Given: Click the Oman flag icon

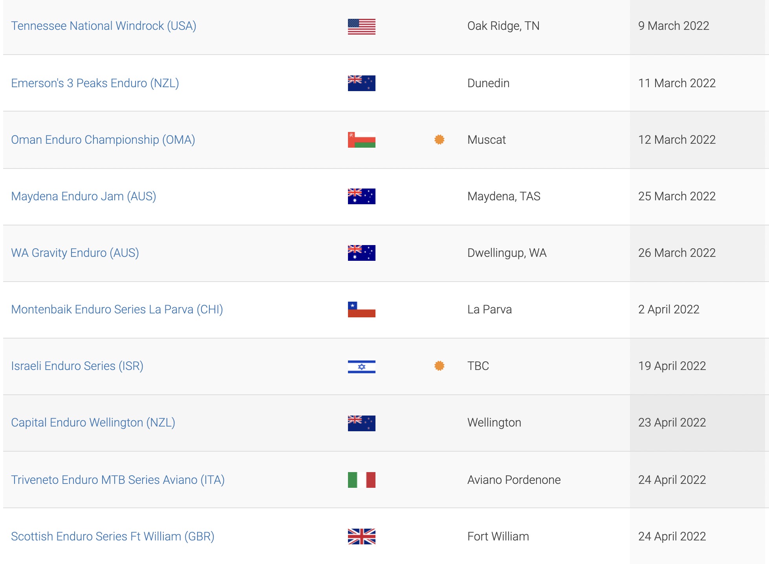Looking at the screenshot, I should [361, 139].
